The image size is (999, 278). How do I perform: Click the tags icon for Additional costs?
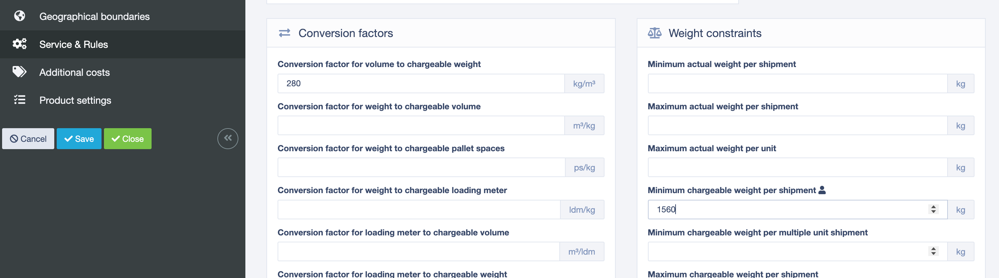[x=19, y=72]
